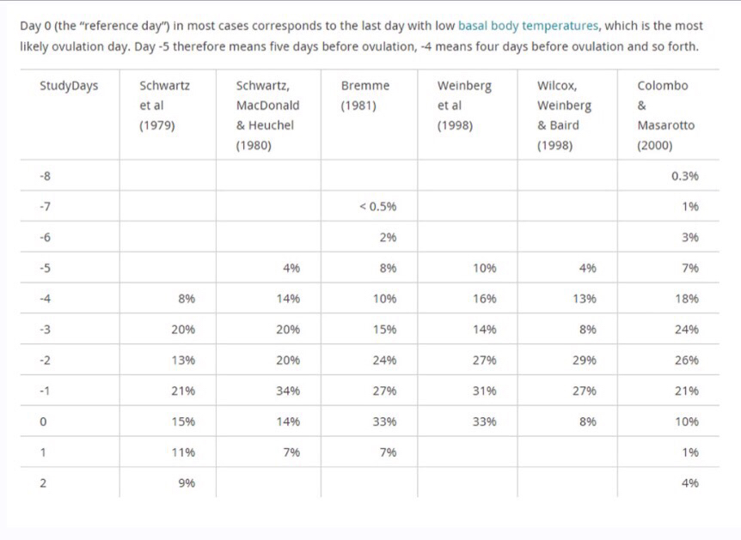Click the 9% cell in day 2 row
Screen dimensions: 741x540
187,482
